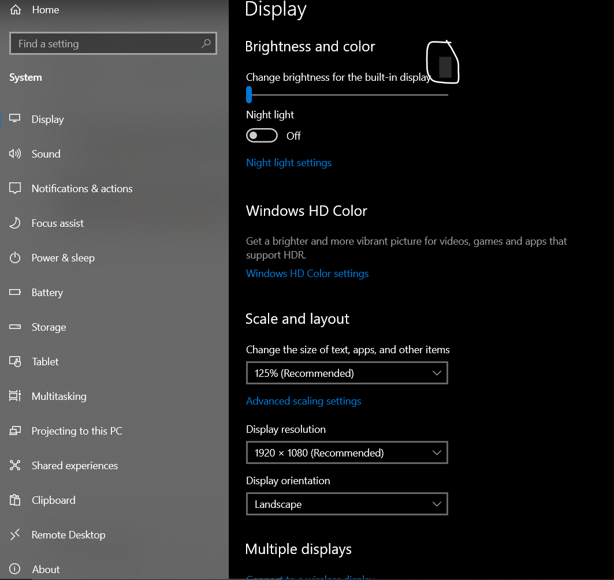The height and width of the screenshot is (580, 614).
Task: Open Shared experiences settings
Action: 75,466
